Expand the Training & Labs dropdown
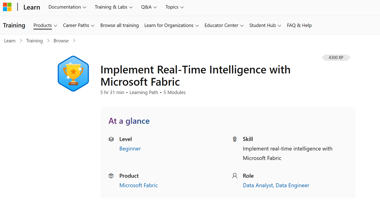 (114, 7)
